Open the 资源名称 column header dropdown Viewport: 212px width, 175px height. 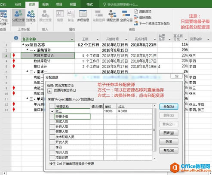pos(208,39)
